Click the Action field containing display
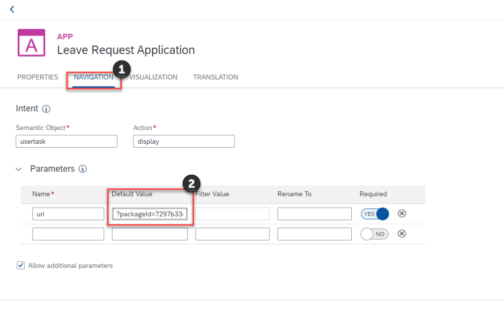The width and height of the screenshot is (504, 313). (x=184, y=141)
